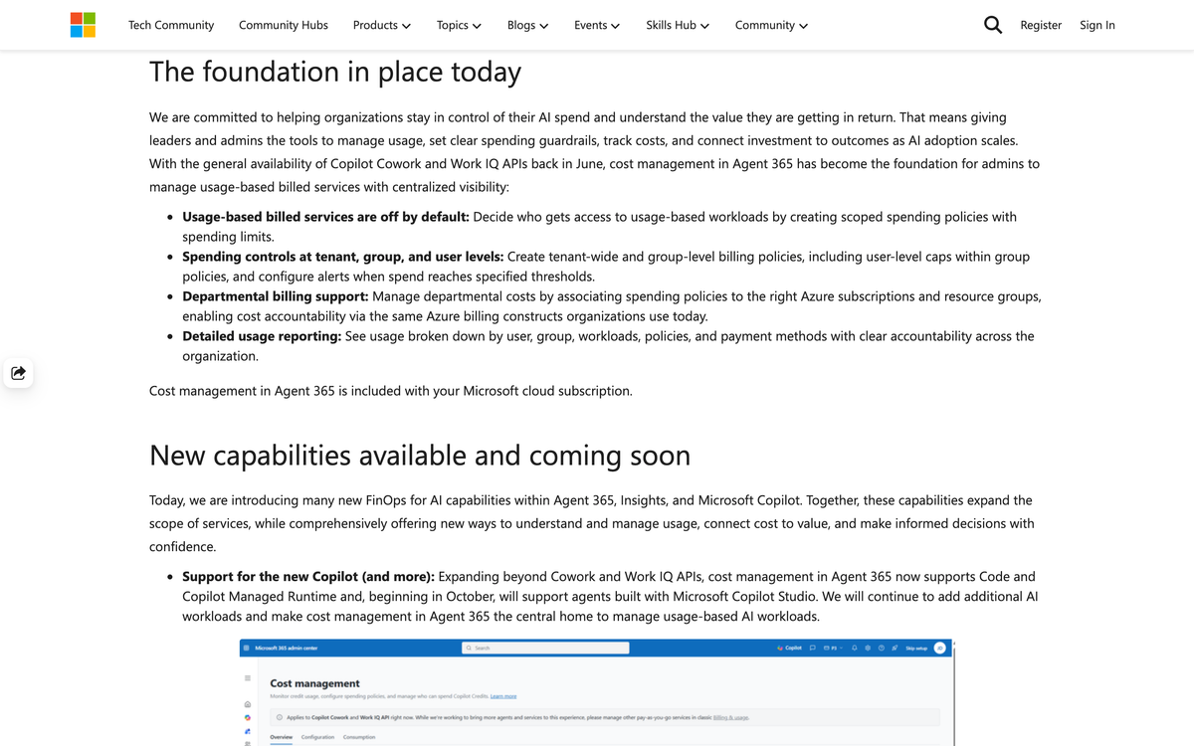The image size is (1194, 746).
Task: Click bold text "Departmental billing support:"
Action: [276, 296]
